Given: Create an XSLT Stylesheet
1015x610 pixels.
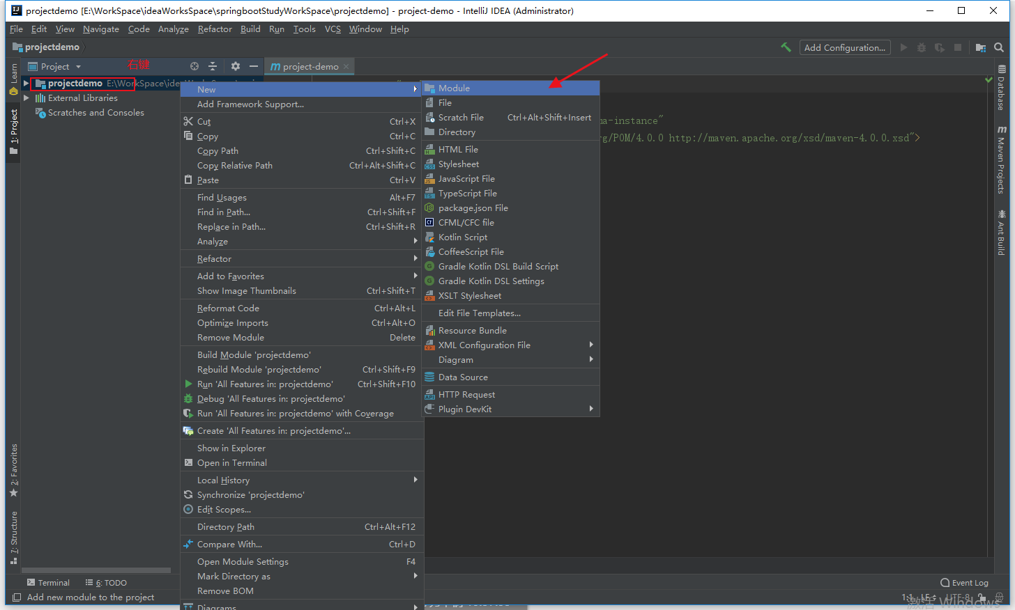Looking at the screenshot, I should pos(511,296).
